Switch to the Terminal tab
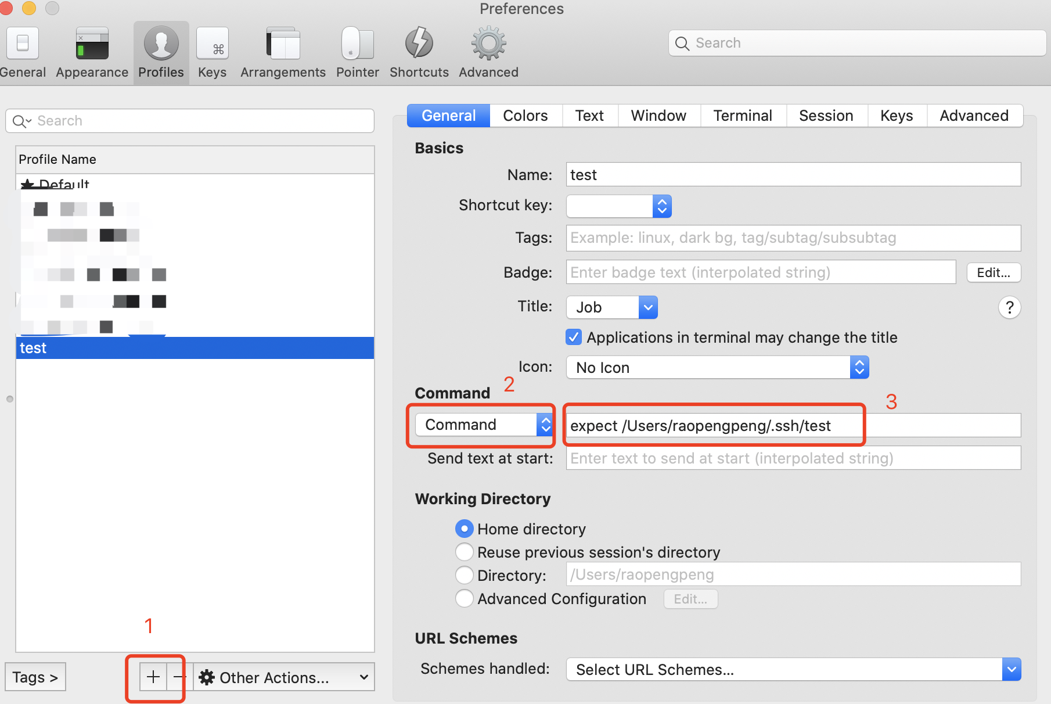 pos(743,116)
